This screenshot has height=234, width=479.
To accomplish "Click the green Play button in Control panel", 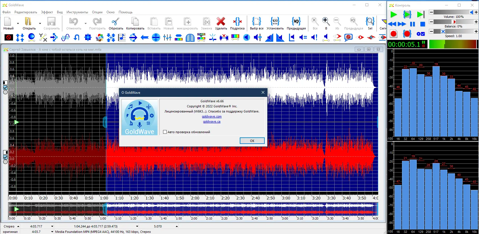I will pyautogui.click(x=394, y=15).
